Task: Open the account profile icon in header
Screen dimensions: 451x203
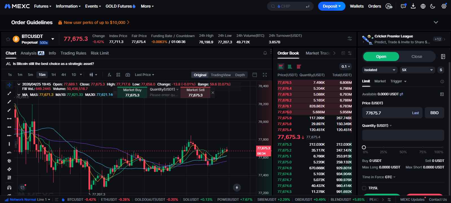Action: (x=389, y=6)
